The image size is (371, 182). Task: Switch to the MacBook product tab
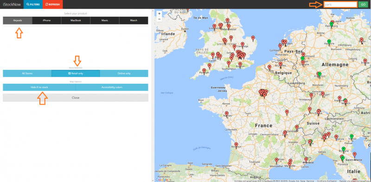[x=76, y=20]
